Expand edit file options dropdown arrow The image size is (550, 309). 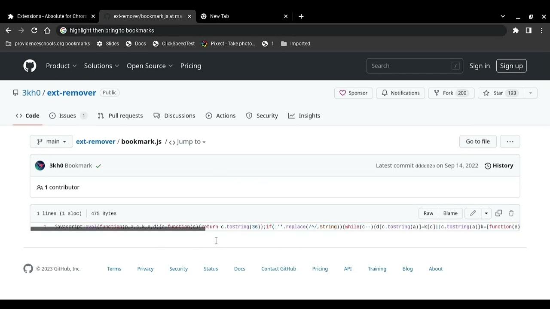[486, 213]
